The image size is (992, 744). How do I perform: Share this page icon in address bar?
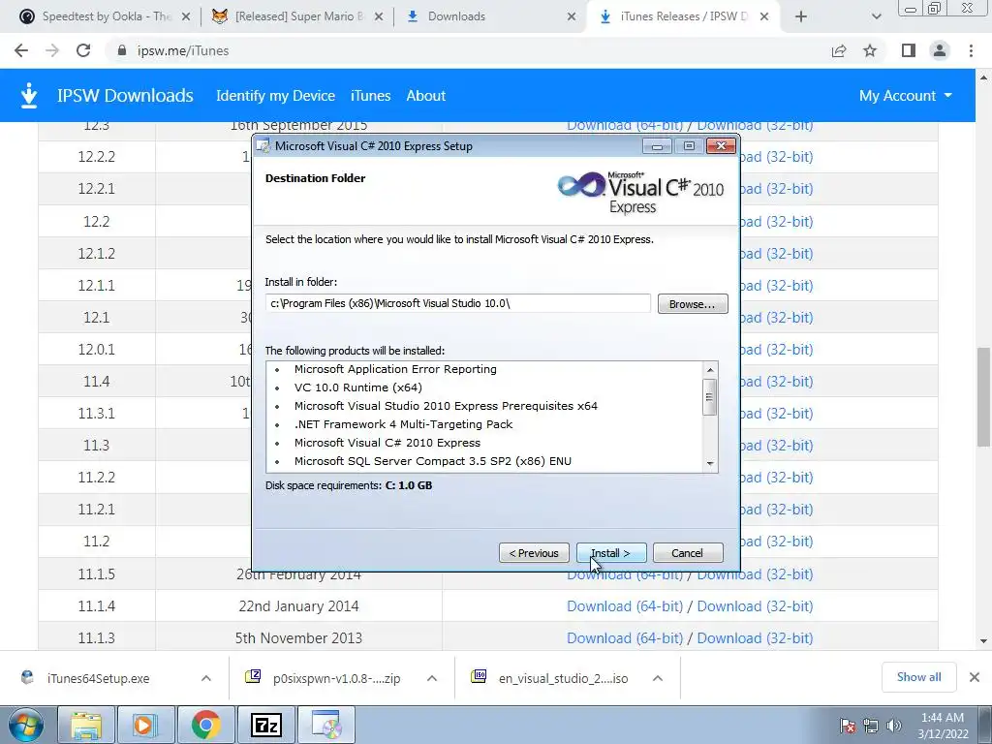tap(839, 50)
